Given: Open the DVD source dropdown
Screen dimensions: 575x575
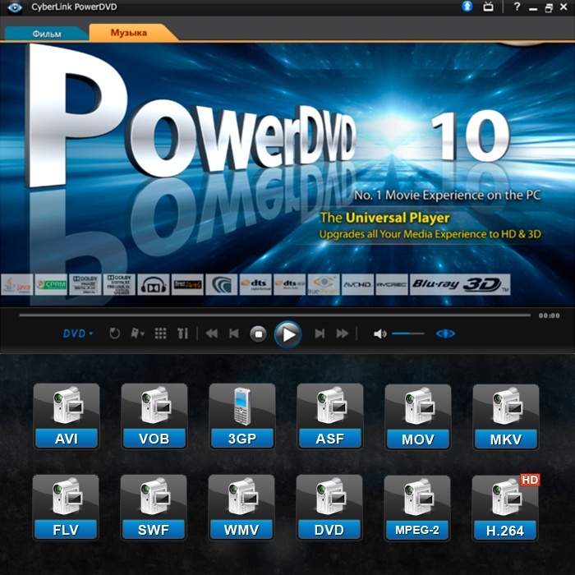Looking at the screenshot, I should point(78,333).
